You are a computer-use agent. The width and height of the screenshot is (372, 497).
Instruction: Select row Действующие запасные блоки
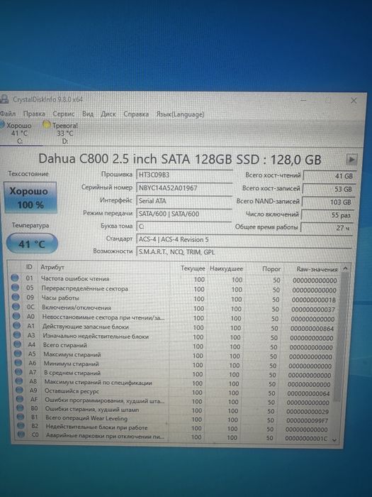[x=174, y=327]
